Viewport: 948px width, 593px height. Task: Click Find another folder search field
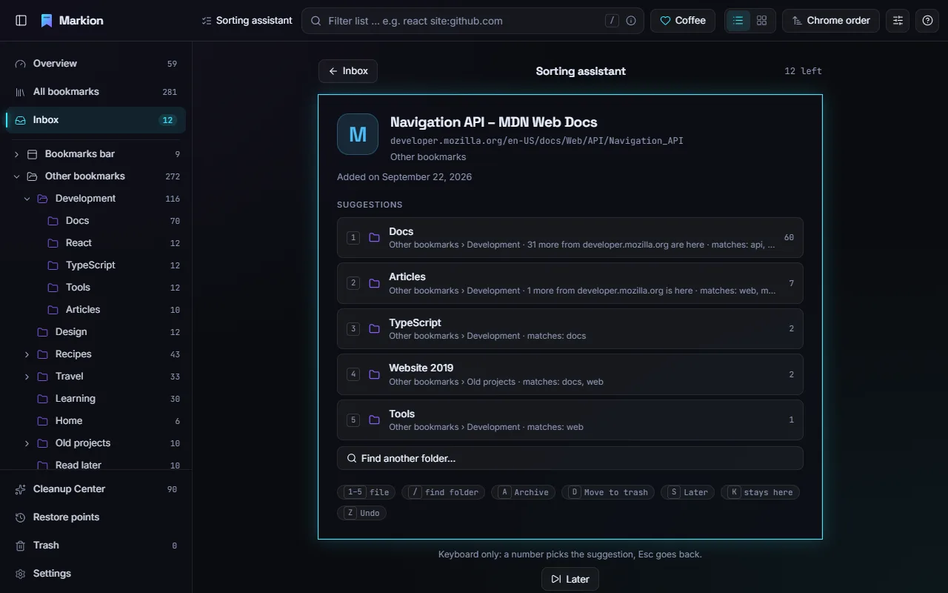pyautogui.click(x=570, y=458)
